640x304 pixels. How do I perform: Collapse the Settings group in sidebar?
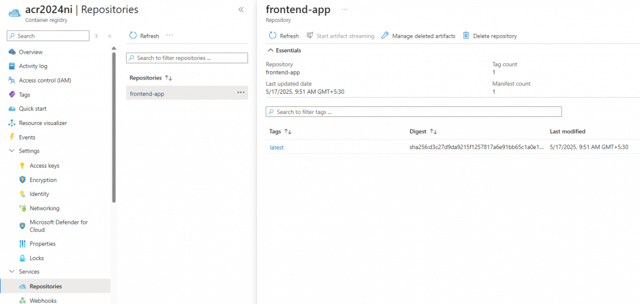pyautogui.click(x=12, y=151)
